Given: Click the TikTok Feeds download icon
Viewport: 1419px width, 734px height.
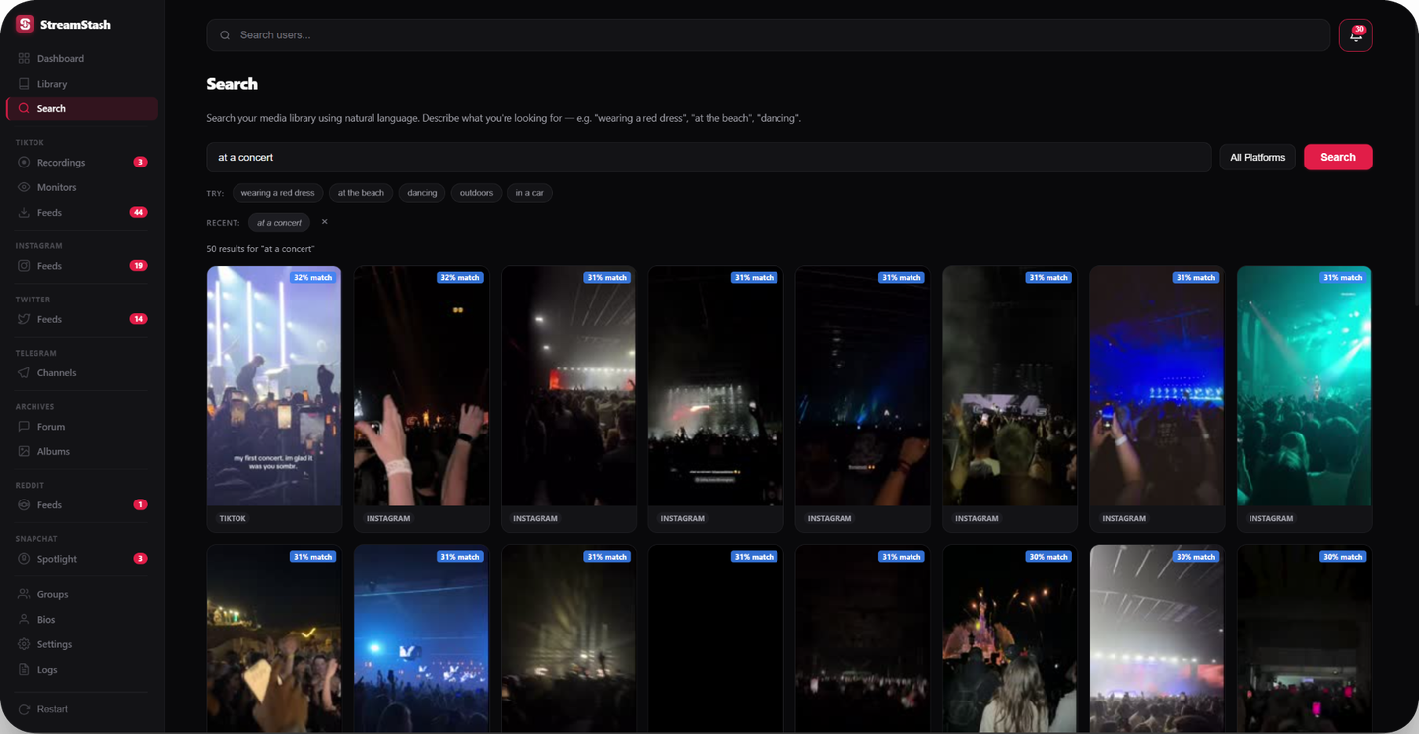Looking at the screenshot, I should 24,212.
